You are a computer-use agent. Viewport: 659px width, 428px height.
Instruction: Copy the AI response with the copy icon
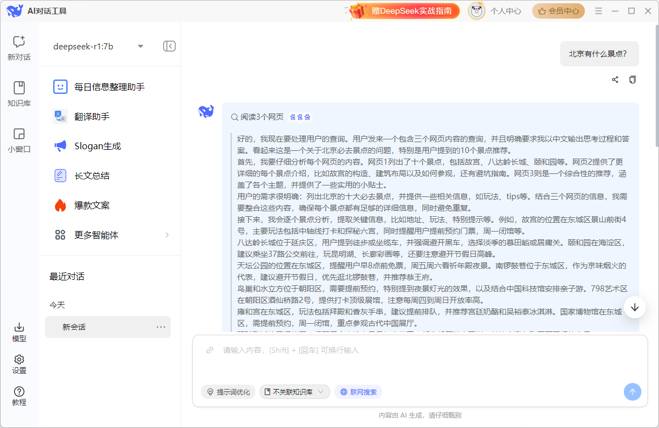633,80
